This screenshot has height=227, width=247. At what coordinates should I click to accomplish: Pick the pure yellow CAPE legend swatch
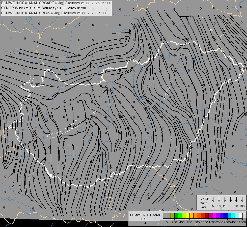188,216
